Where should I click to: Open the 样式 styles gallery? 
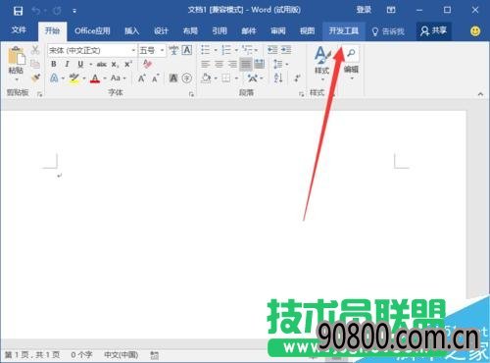pos(322,63)
